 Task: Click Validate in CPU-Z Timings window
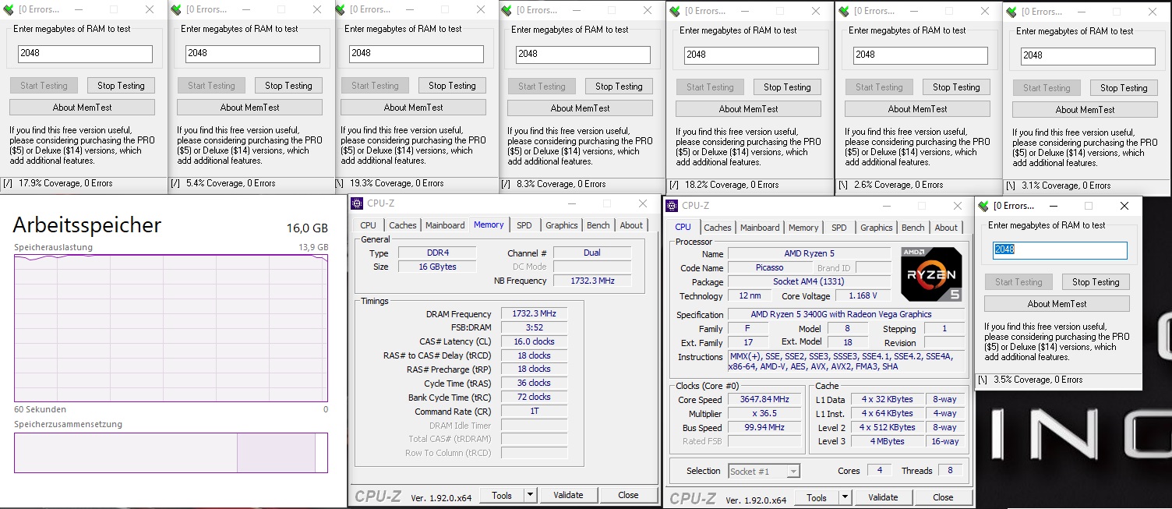568,495
